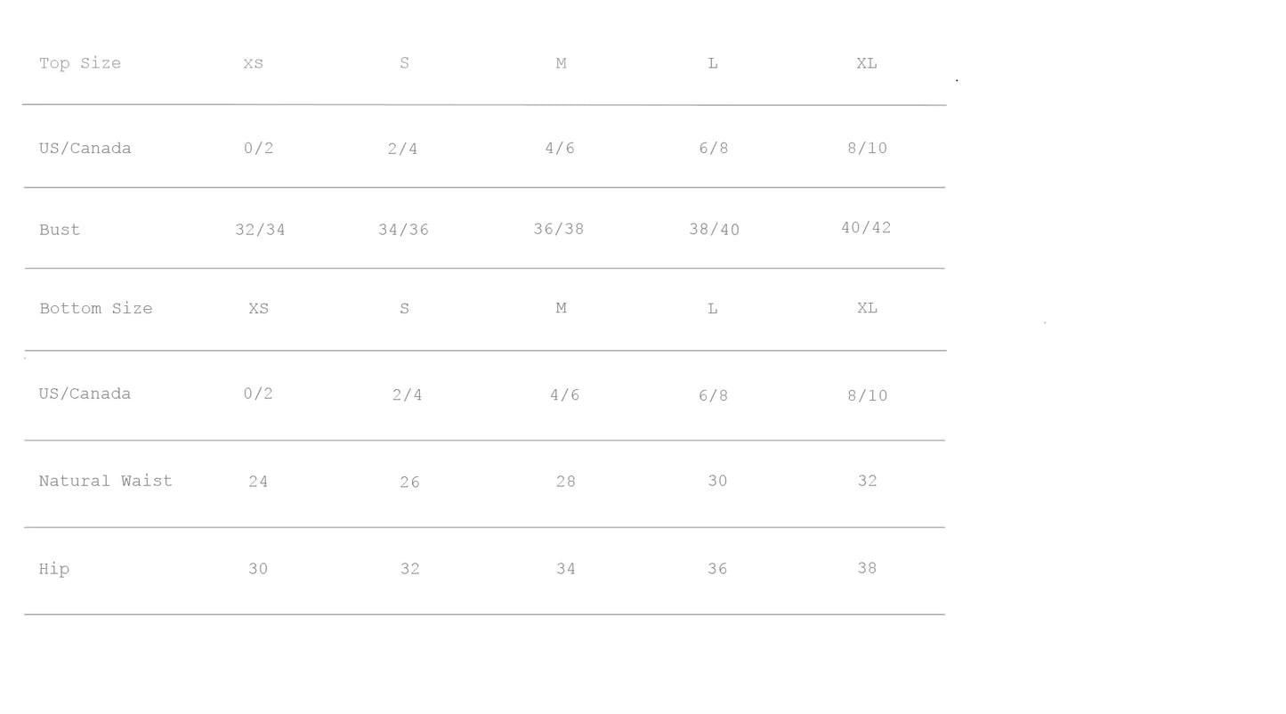1286x714 pixels.
Task: Click the XS header in Top Size row
Action: 254,63
